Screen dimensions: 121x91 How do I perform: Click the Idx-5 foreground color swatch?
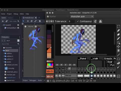point(50,71)
